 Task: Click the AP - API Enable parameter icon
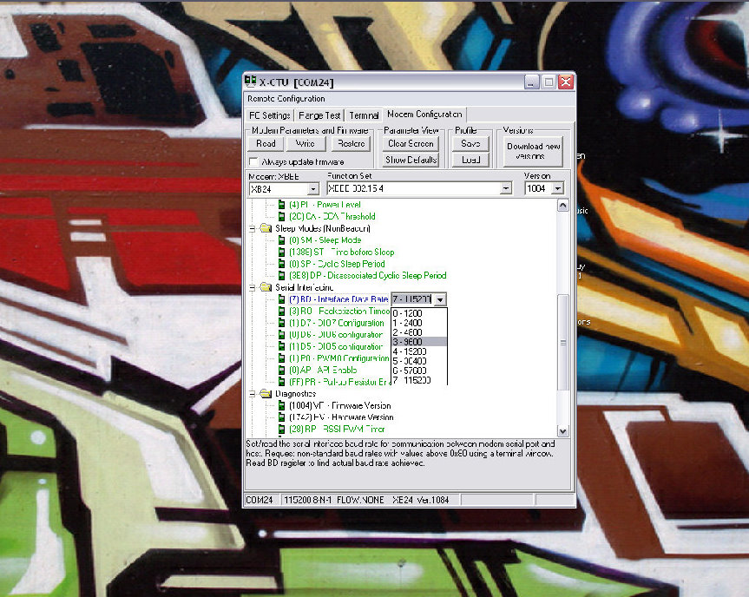[284, 370]
